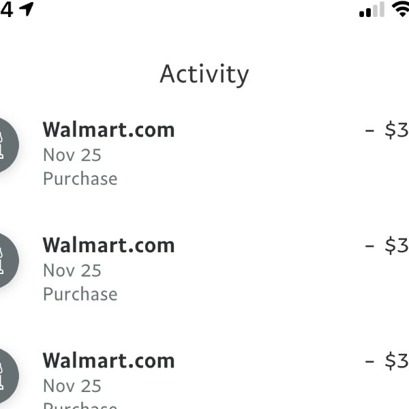View the top transaction's dollar amount
Screen dimensions: 409x409
click(x=387, y=130)
